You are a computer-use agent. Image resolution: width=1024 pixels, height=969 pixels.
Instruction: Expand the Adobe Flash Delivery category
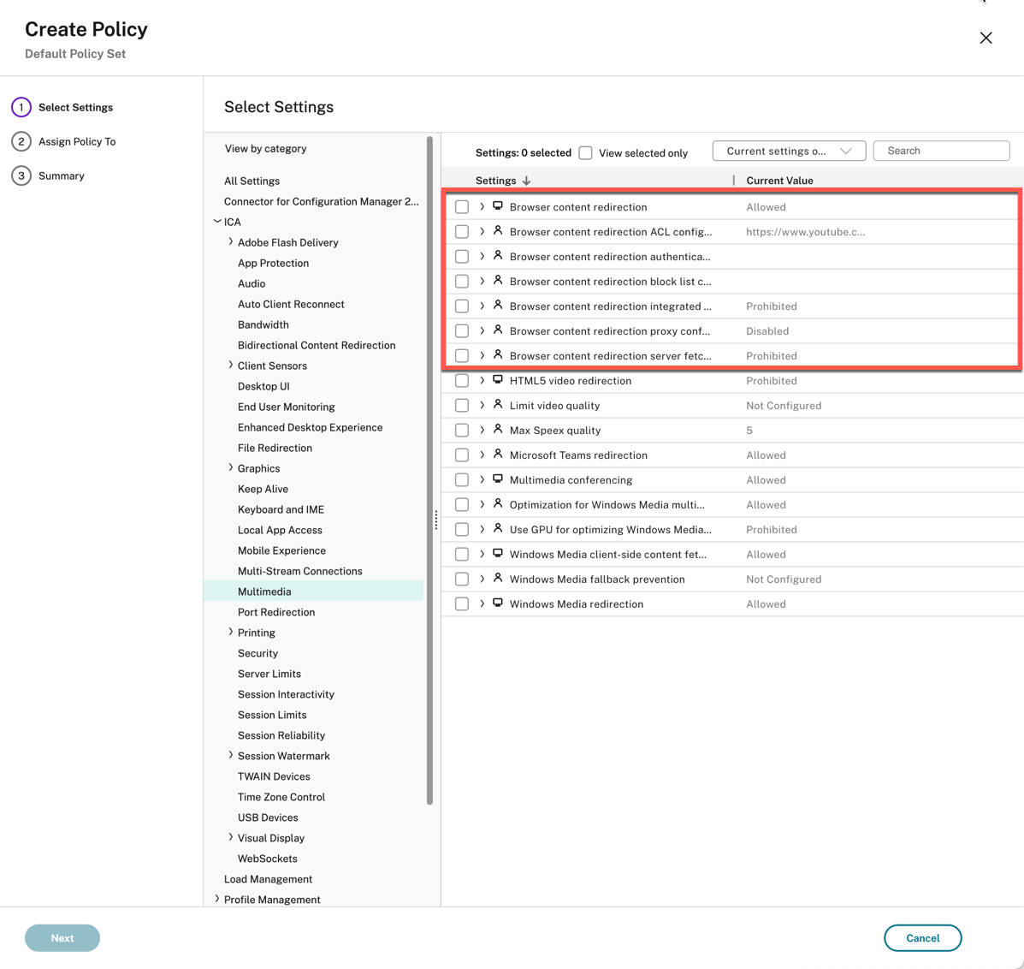coord(230,241)
